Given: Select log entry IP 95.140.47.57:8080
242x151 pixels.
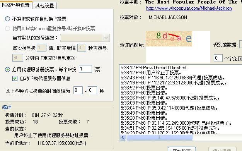Looking at the screenshot, I should (x=170, y=98).
